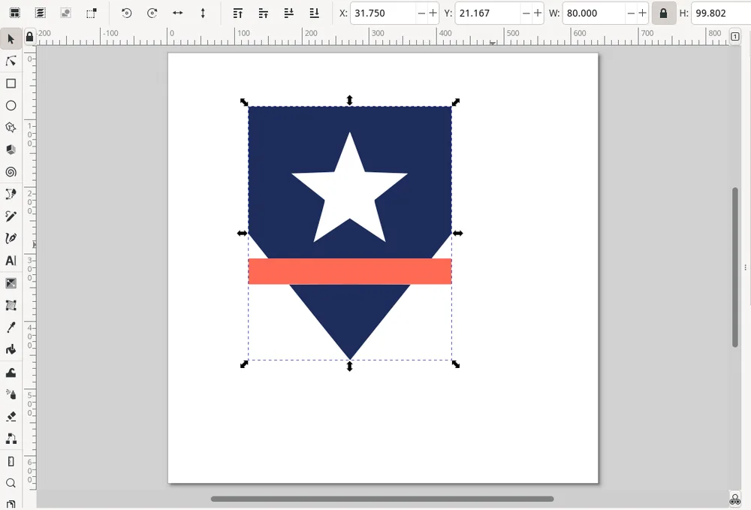Select the Bezier pen tool
Viewport: 751px width, 510px height.
coord(11,194)
